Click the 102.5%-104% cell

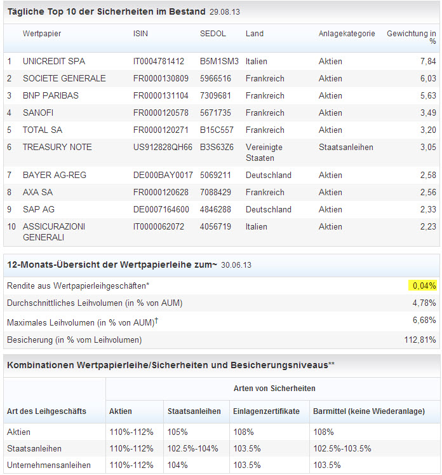coord(192,449)
